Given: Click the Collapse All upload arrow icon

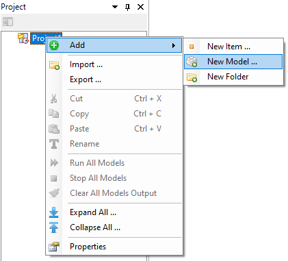Looking at the screenshot, I should pyautogui.click(x=54, y=227).
